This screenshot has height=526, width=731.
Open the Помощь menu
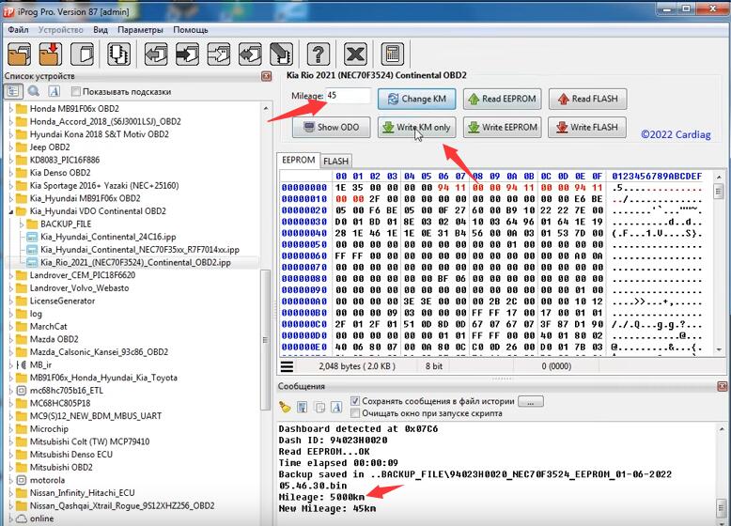[x=191, y=30]
